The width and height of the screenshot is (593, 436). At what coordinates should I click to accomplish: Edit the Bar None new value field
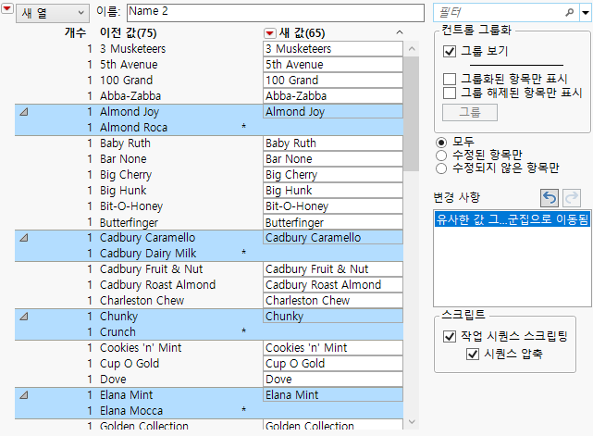click(x=333, y=159)
